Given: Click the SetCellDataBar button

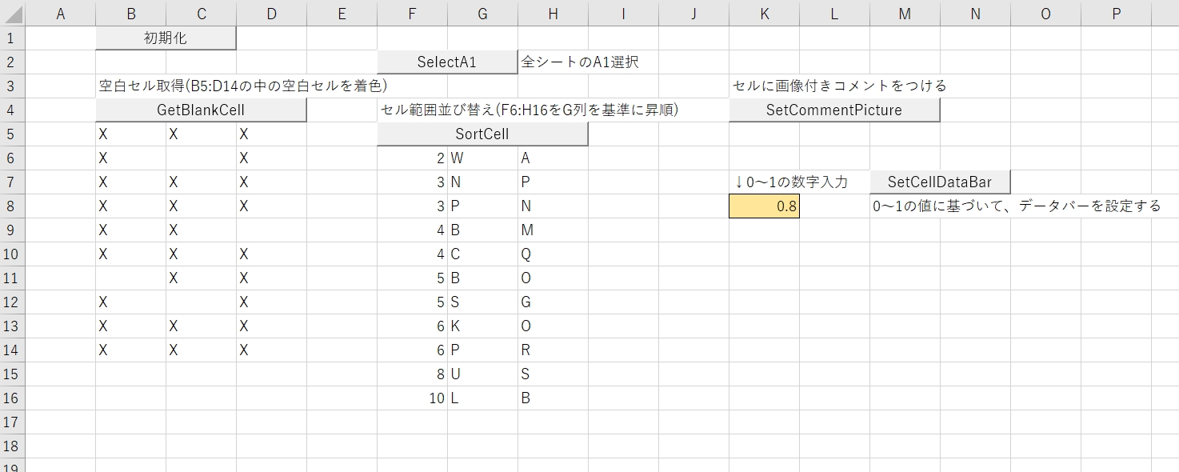Looking at the screenshot, I should pyautogui.click(x=939, y=182).
